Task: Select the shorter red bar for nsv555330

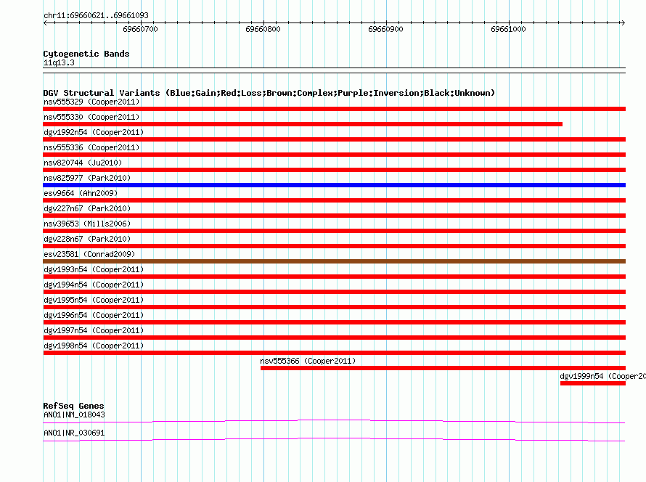Action: pos(303,124)
